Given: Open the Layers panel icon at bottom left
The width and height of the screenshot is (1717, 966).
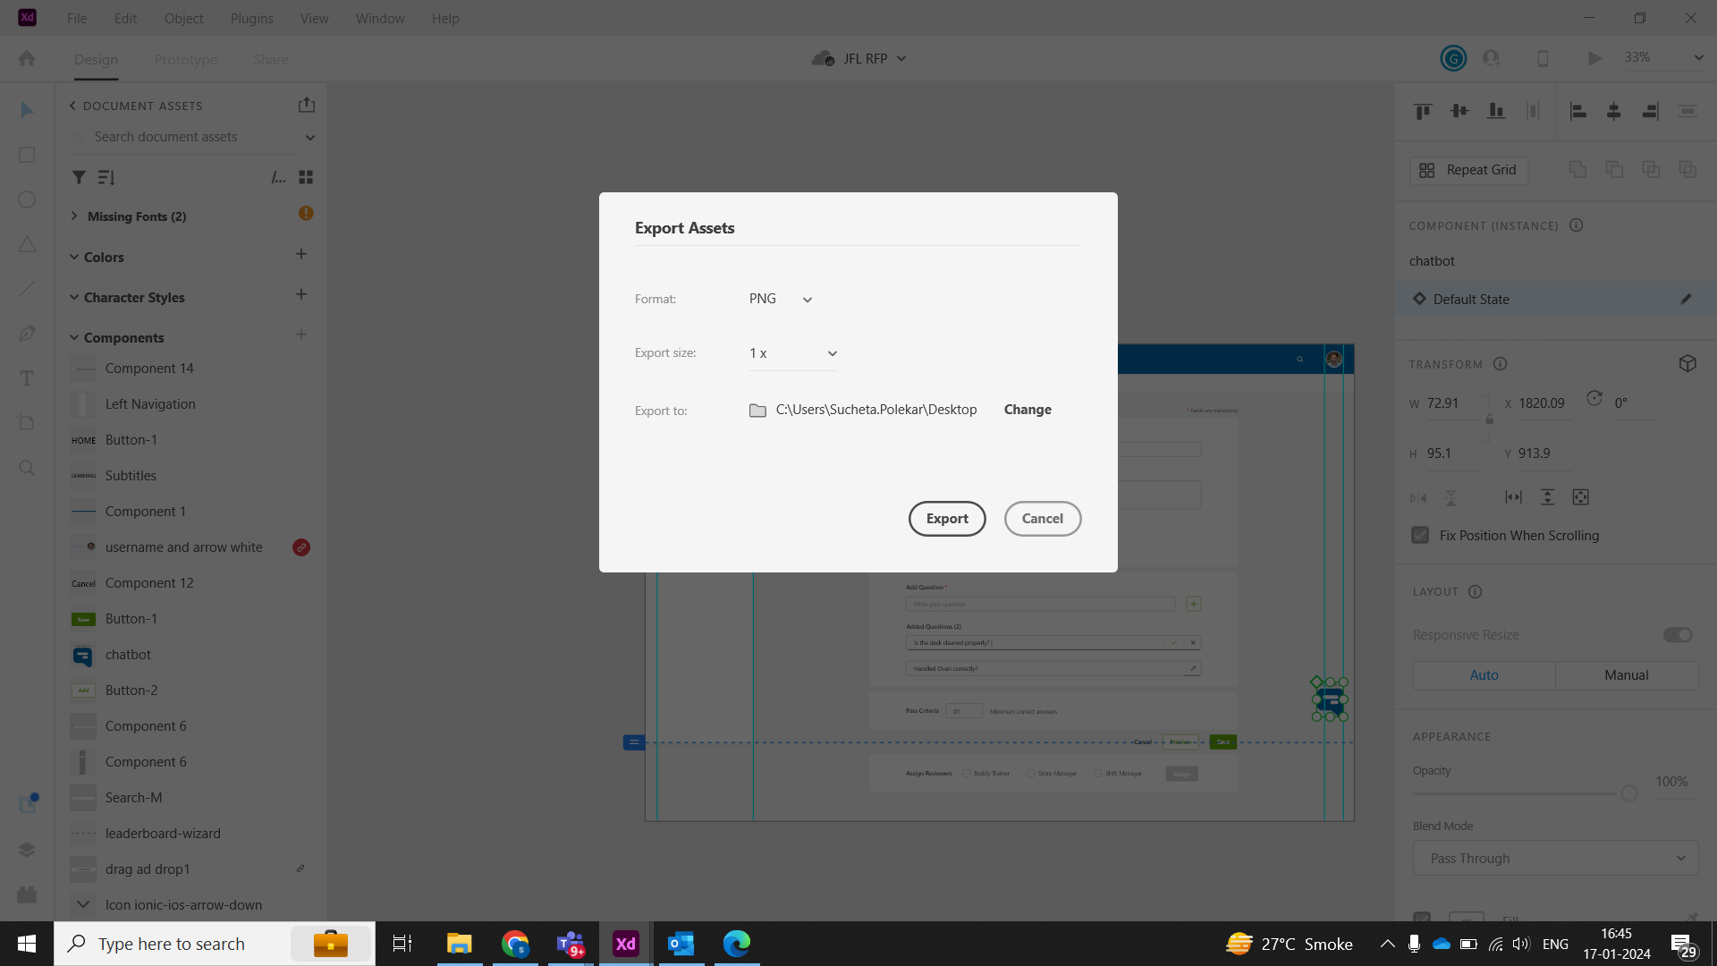Looking at the screenshot, I should click(27, 850).
